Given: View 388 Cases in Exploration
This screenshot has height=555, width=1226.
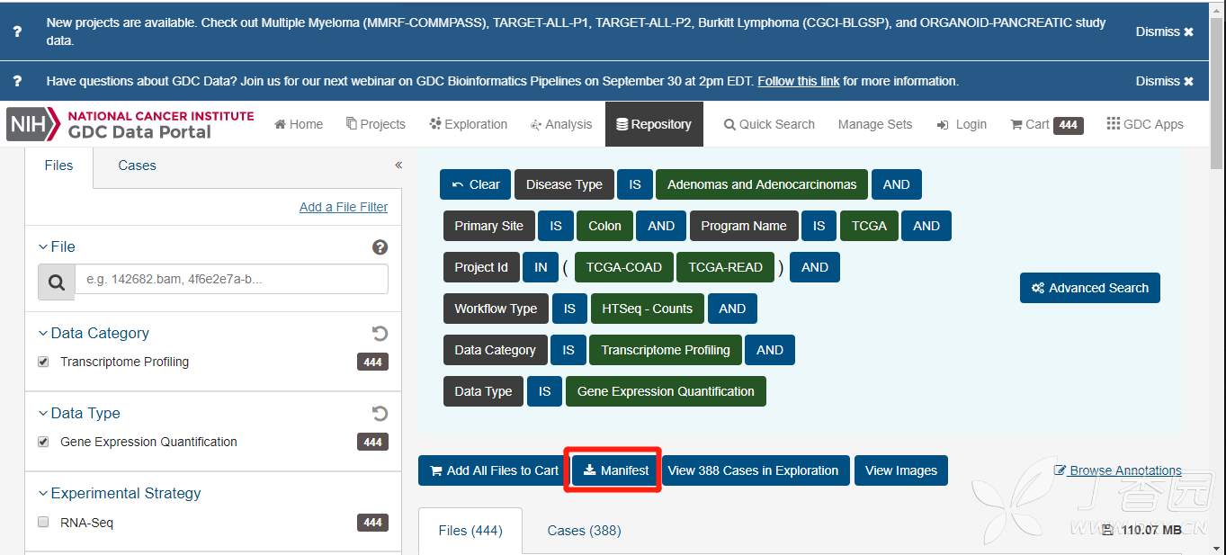Looking at the screenshot, I should (754, 470).
